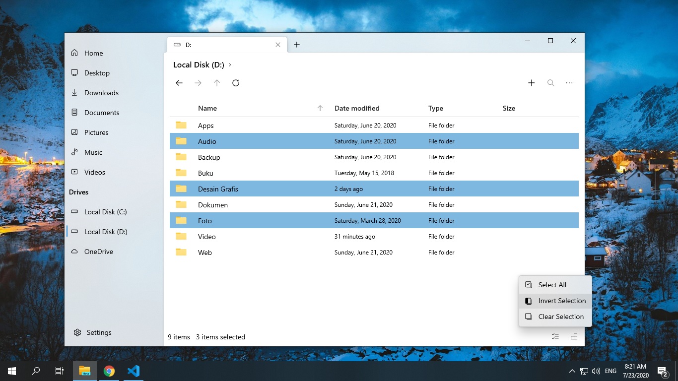This screenshot has width=678, height=381.
Task: Open Google Chrome from the taskbar
Action: (109, 371)
